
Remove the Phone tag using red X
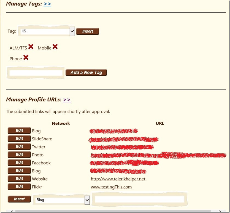point(26,57)
